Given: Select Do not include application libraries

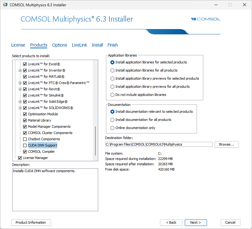Looking at the screenshot, I should [112, 95].
